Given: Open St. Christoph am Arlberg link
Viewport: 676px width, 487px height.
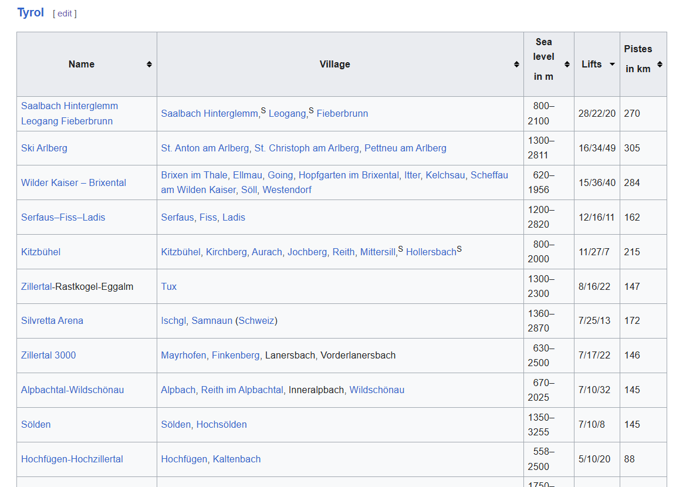Looking at the screenshot, I should 306,148.
